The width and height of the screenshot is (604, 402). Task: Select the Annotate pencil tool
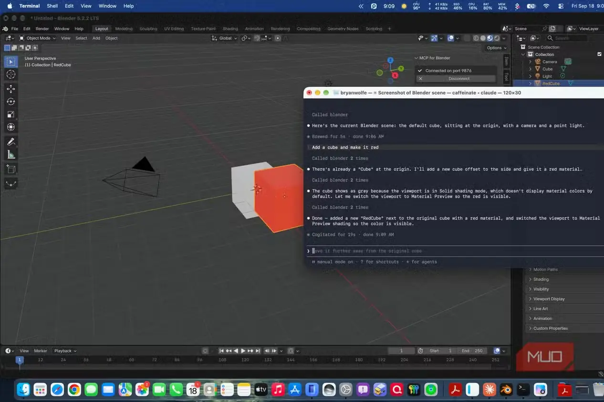pos(10,141)
